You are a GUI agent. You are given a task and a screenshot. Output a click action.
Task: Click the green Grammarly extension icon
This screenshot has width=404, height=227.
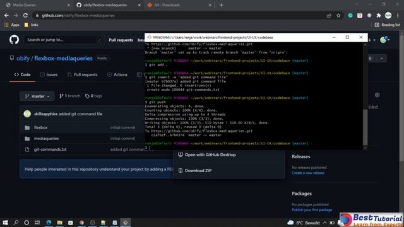(x=350, y=16)
